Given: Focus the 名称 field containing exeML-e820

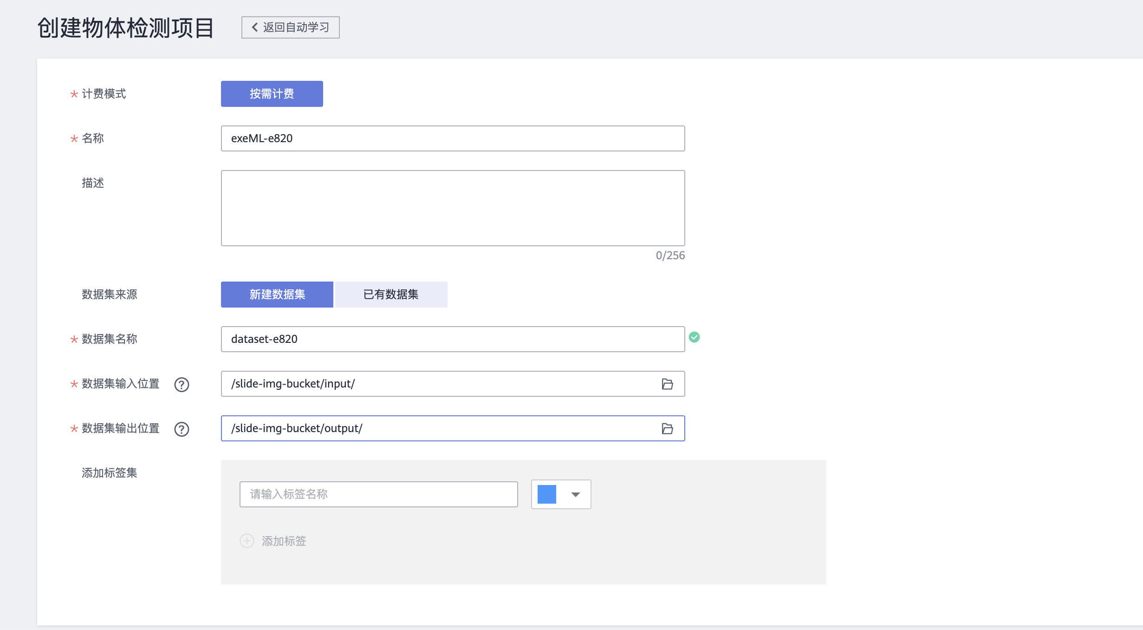Looking at the screenshot, I should [453, 138].
